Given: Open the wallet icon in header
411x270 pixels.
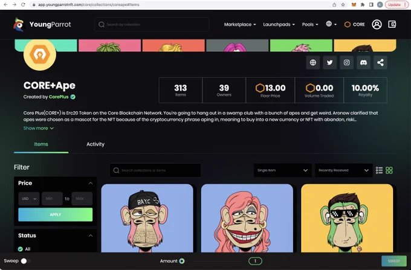Looking at the screenshot, I should (392, 24).
